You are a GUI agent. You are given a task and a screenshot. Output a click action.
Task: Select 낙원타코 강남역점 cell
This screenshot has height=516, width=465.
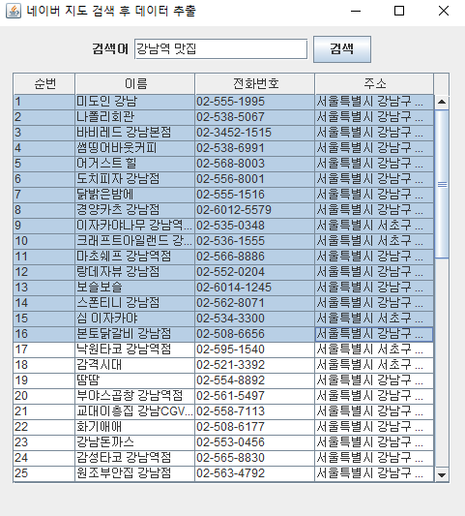pyautogui.click(x=135, y=349)
